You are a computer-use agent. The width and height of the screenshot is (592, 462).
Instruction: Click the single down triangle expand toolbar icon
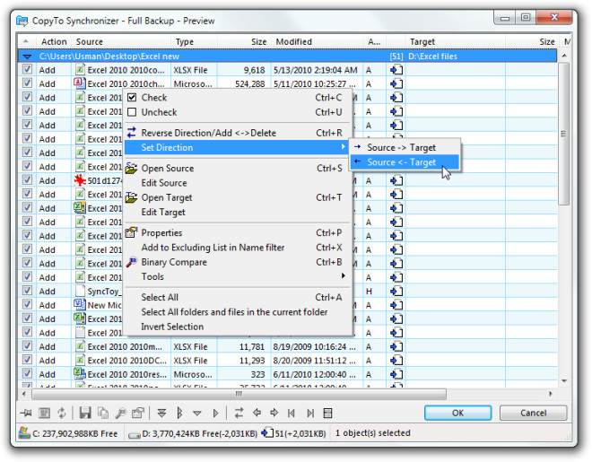point(197,414)
